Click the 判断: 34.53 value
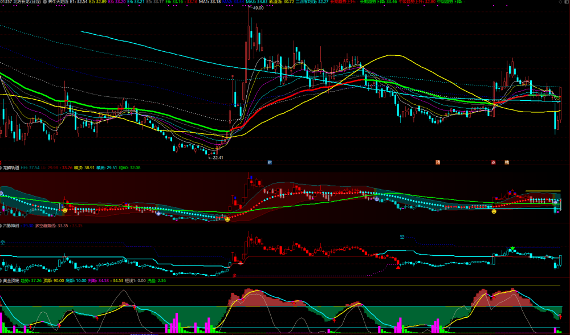 pyautogui.click(x=99, y=280)
